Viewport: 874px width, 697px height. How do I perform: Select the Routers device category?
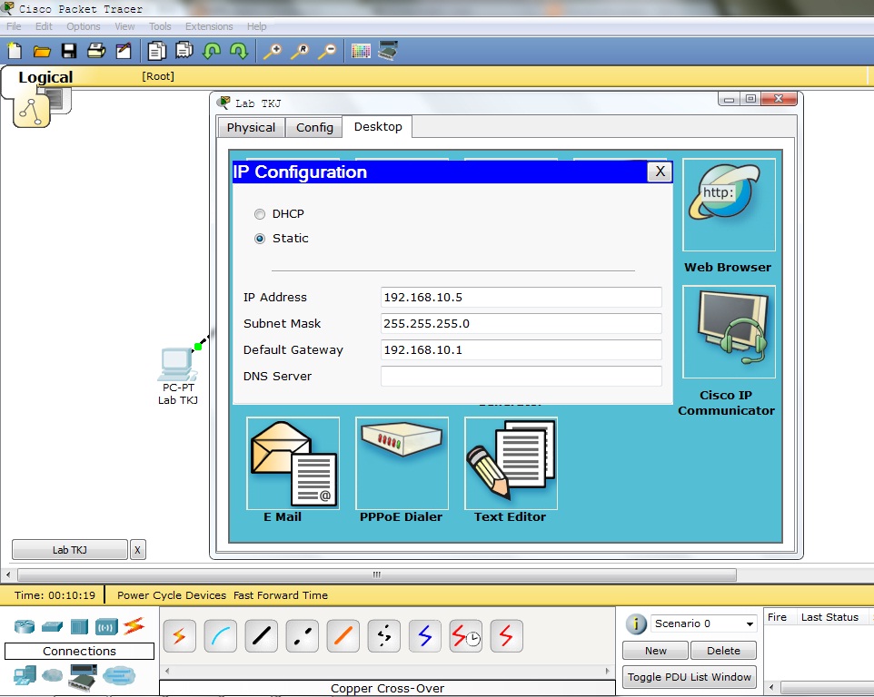[25, 627]
